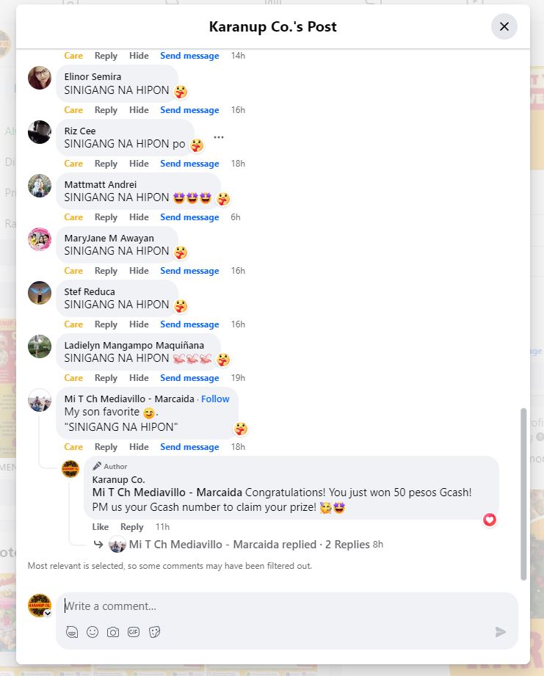Open the sticker picker icon
This screenshot has height=676, width=544.
[x=154, y=632]
